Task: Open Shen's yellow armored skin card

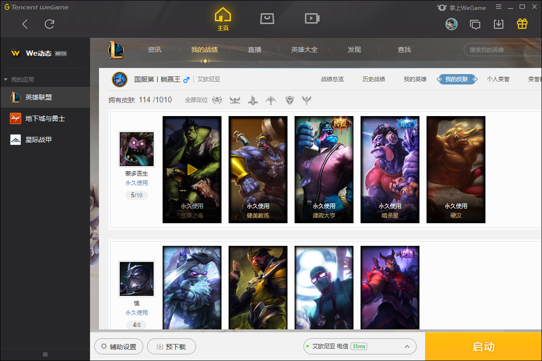Action: [258, 287]
